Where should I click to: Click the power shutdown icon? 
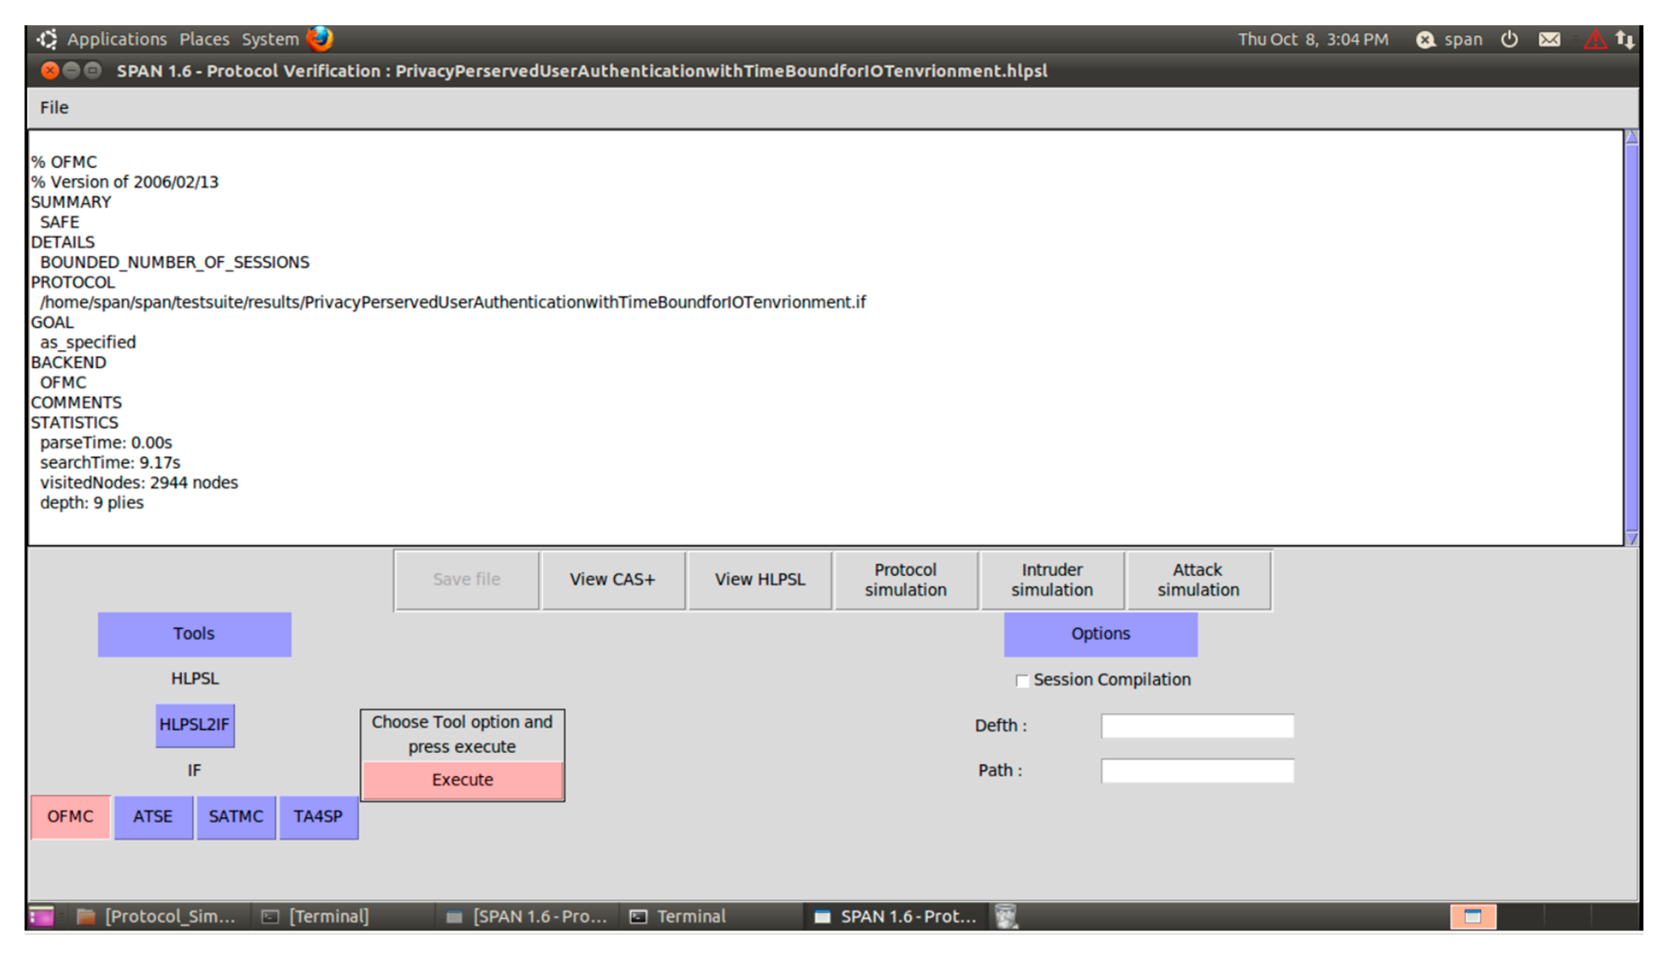(x=1509, y=40)
